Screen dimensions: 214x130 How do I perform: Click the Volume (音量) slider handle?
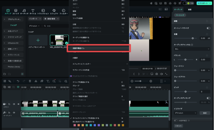pos(193,38)
